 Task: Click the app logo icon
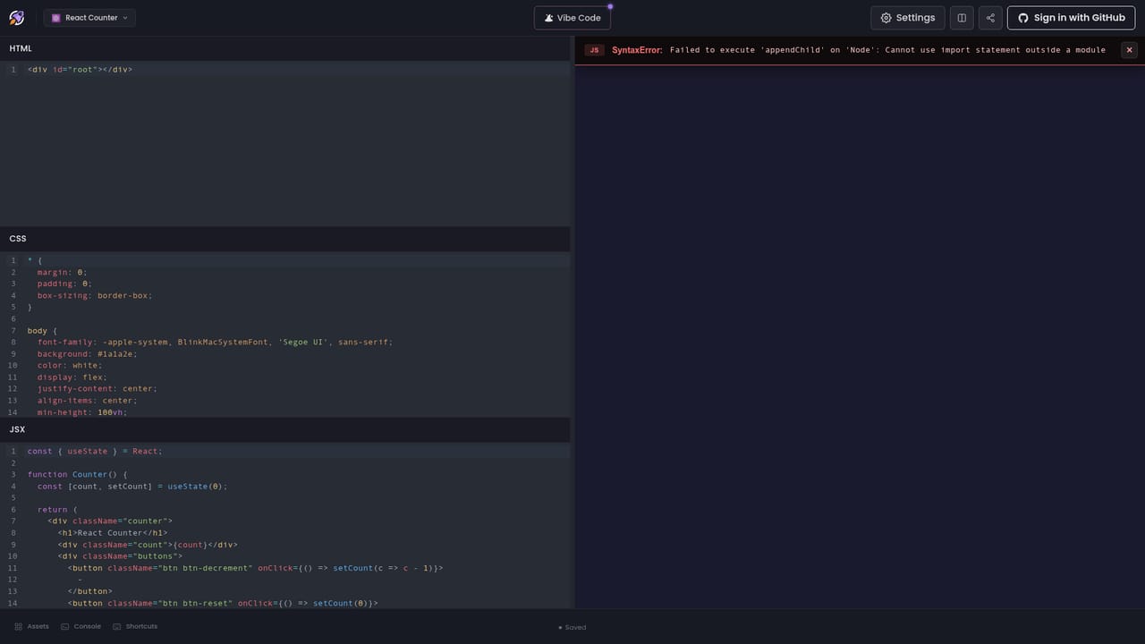(x=17, y=18)
